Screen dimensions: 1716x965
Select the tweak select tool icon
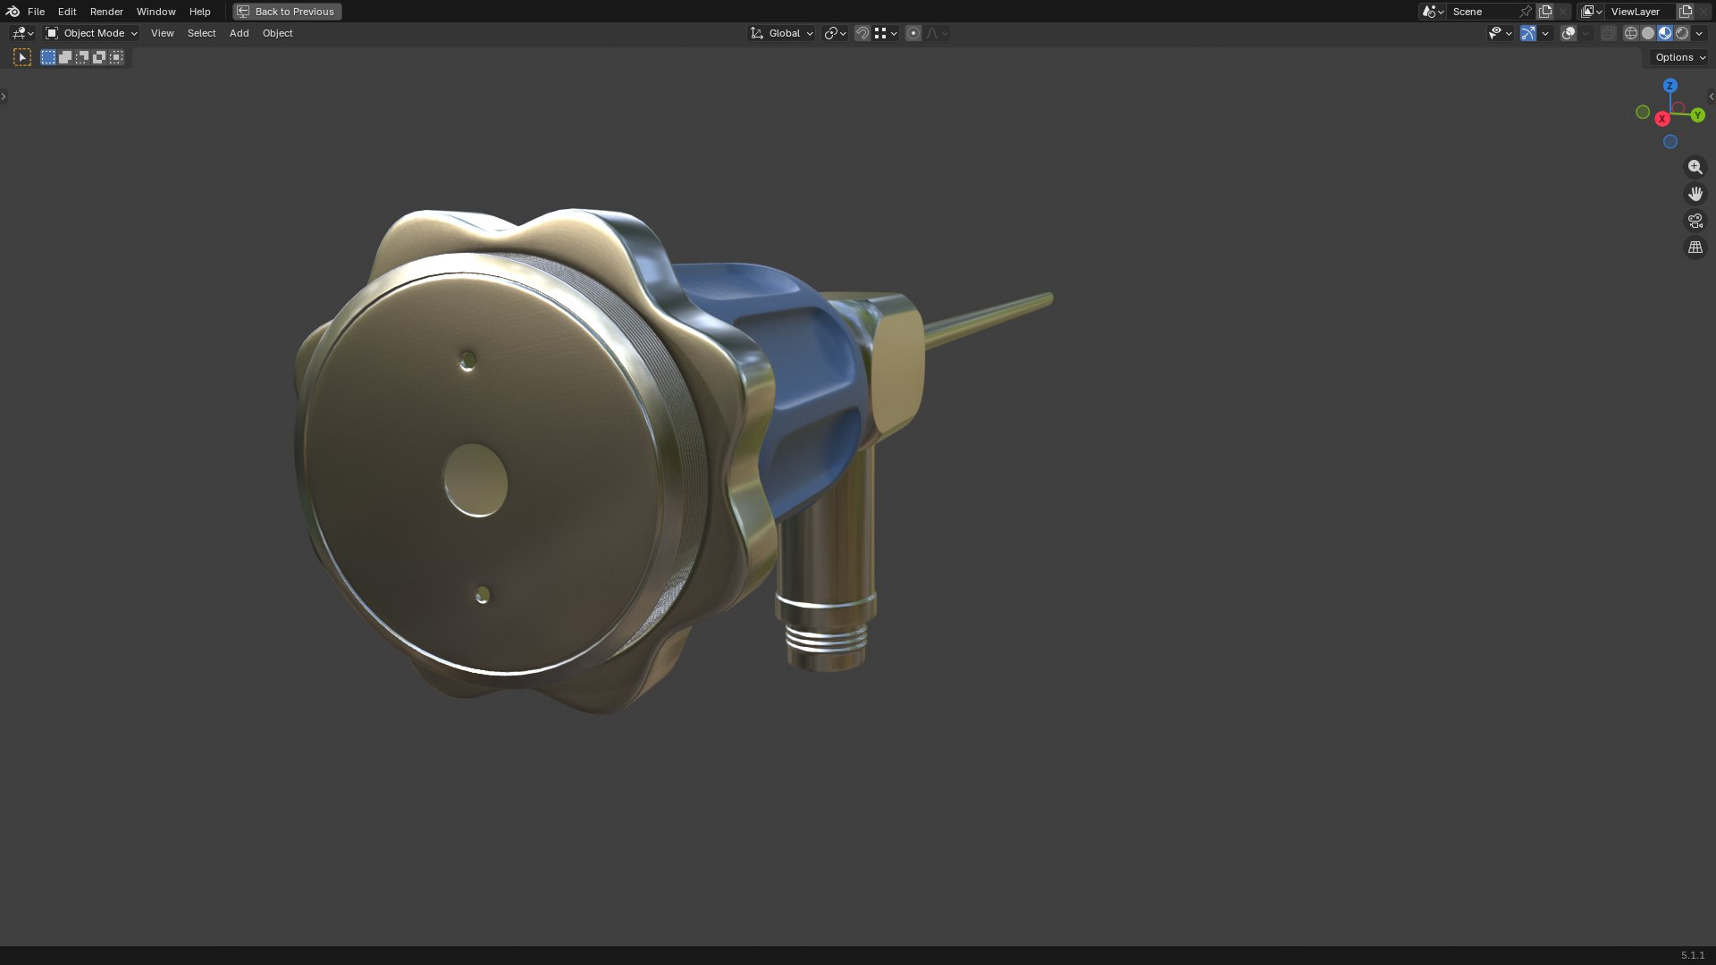(x=22, y=57)
